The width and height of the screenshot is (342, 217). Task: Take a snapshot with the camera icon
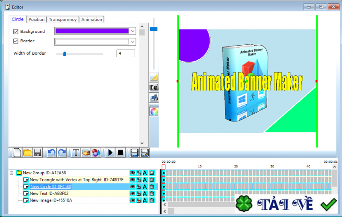(x=154, y=88)
